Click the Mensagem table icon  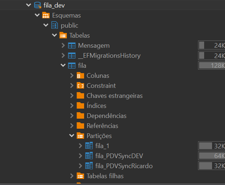pyautogui.click(x=72, y=46)
